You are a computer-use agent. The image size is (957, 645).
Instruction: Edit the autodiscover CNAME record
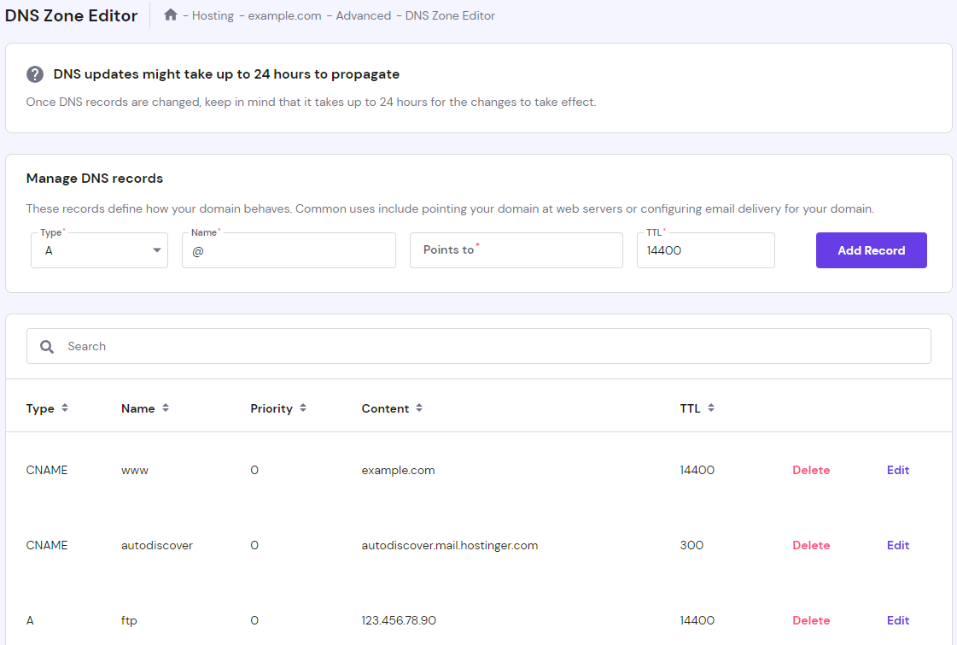[x=897, y=545]
